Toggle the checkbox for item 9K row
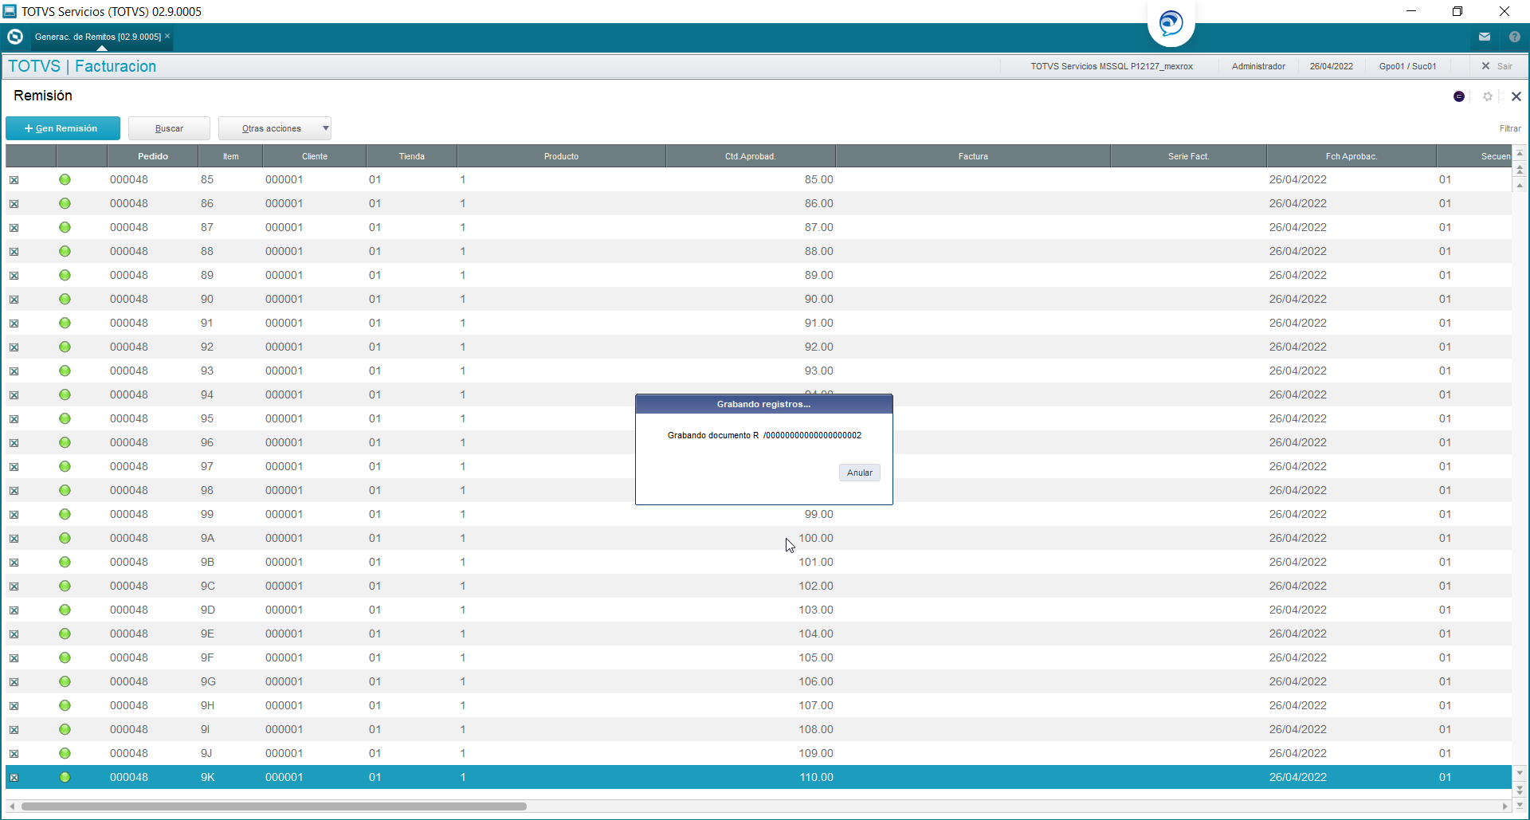Screen dimensions: 1530x820 coord(14,778)
